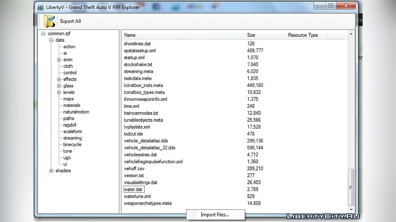
Task: Collapse the data folder node
Action: click(x=51, y=40)
